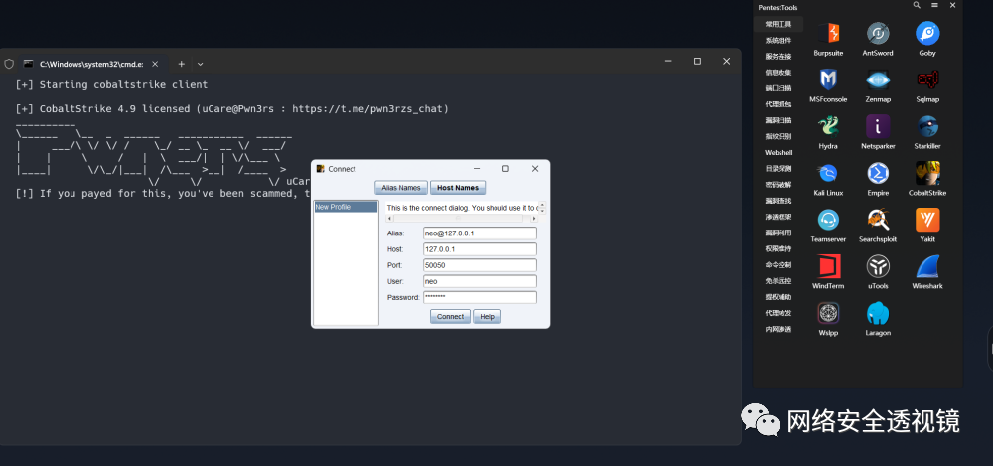Switch to the 代理抓包 category
The height and width of the screenshot is (466, 993).
(x=779, y=104)
